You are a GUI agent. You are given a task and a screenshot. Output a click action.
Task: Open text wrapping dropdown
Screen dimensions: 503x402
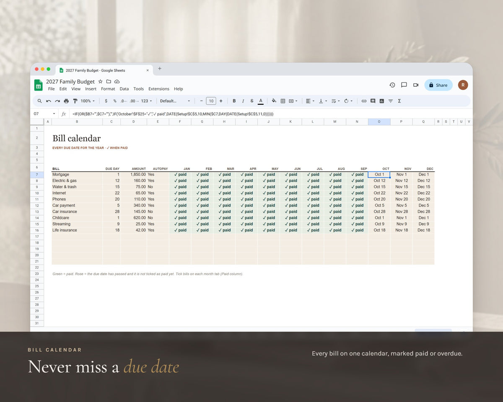click(x=336, y=101)
